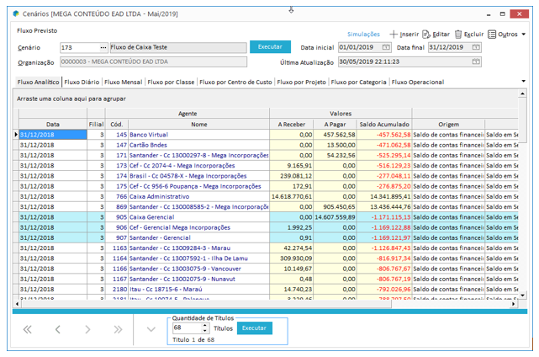The width and height of the screenshot is (539, 357).
Task: Switch to the Fluxo Diário tab
Action: tap(83, 83)
